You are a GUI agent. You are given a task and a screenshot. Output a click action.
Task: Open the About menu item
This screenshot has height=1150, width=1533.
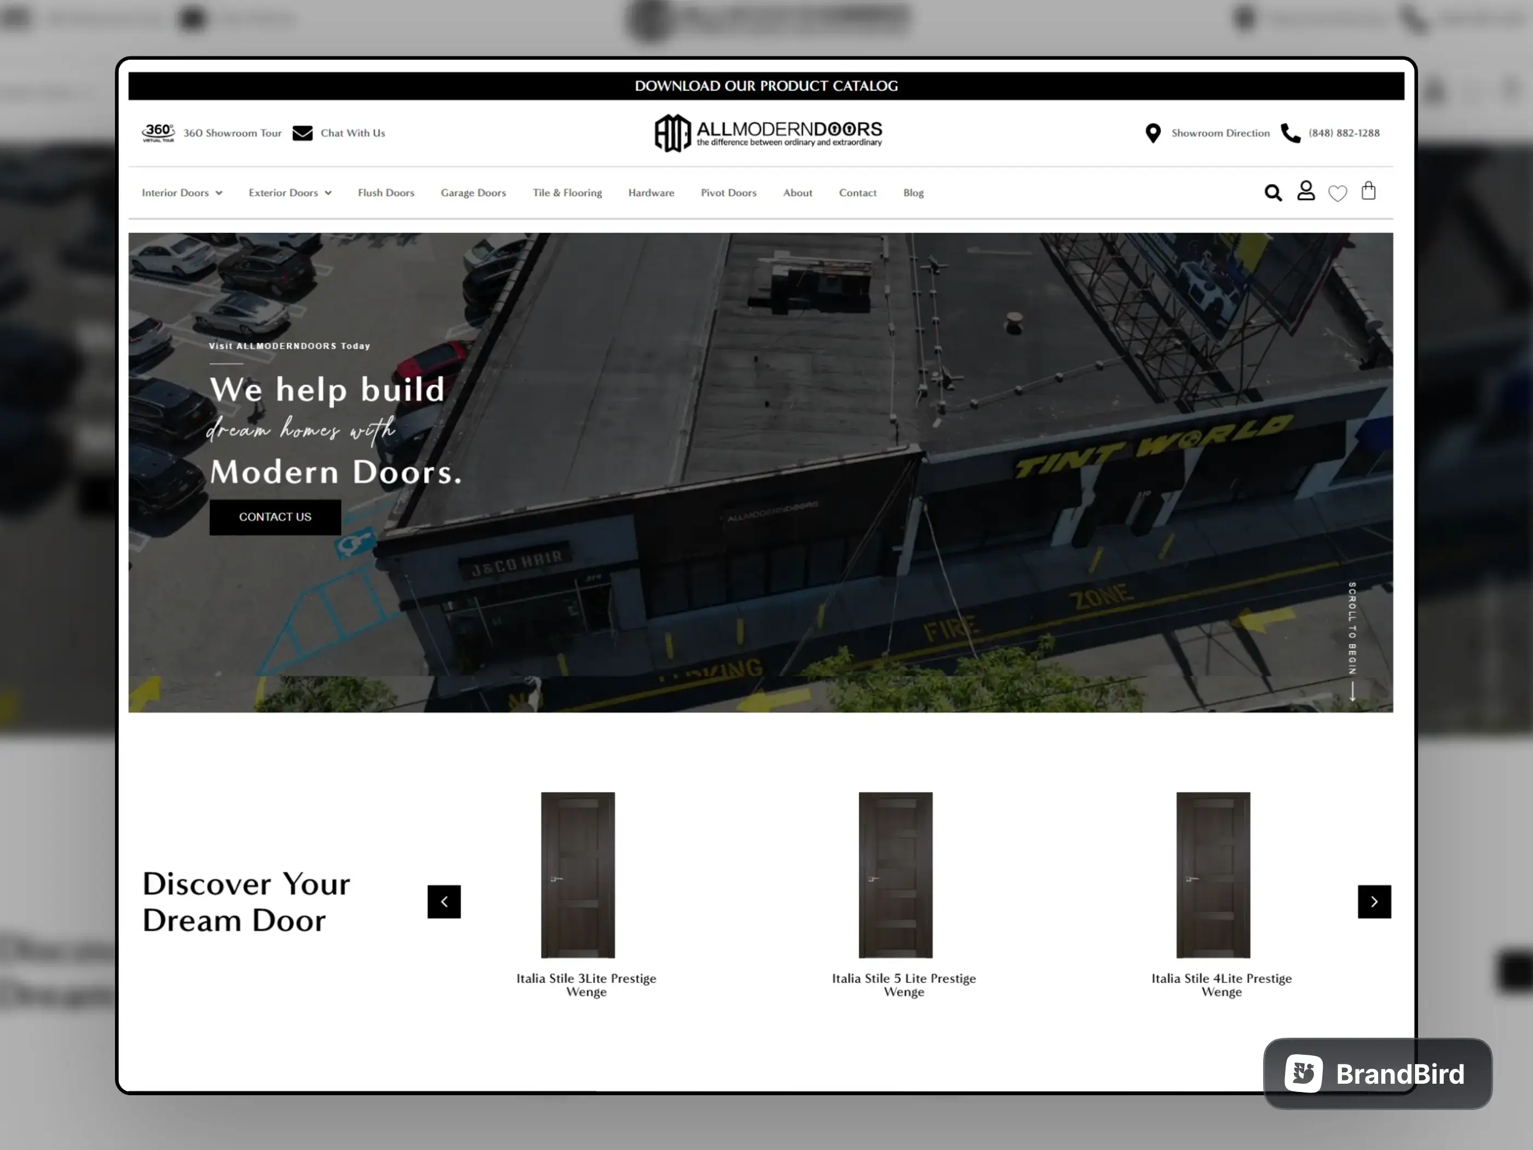798,192
